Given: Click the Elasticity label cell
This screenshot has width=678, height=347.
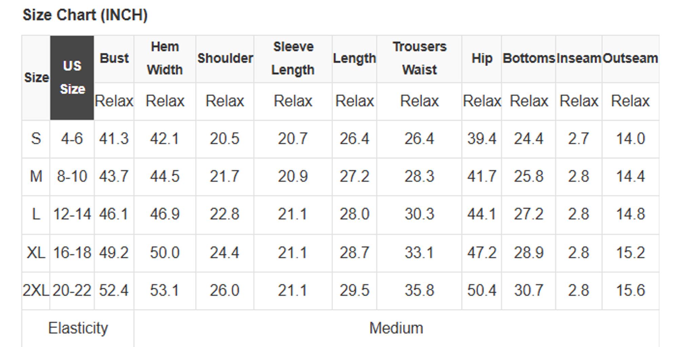Looking at the screenshot, I should pyautogui.click(x=78, y=328).
